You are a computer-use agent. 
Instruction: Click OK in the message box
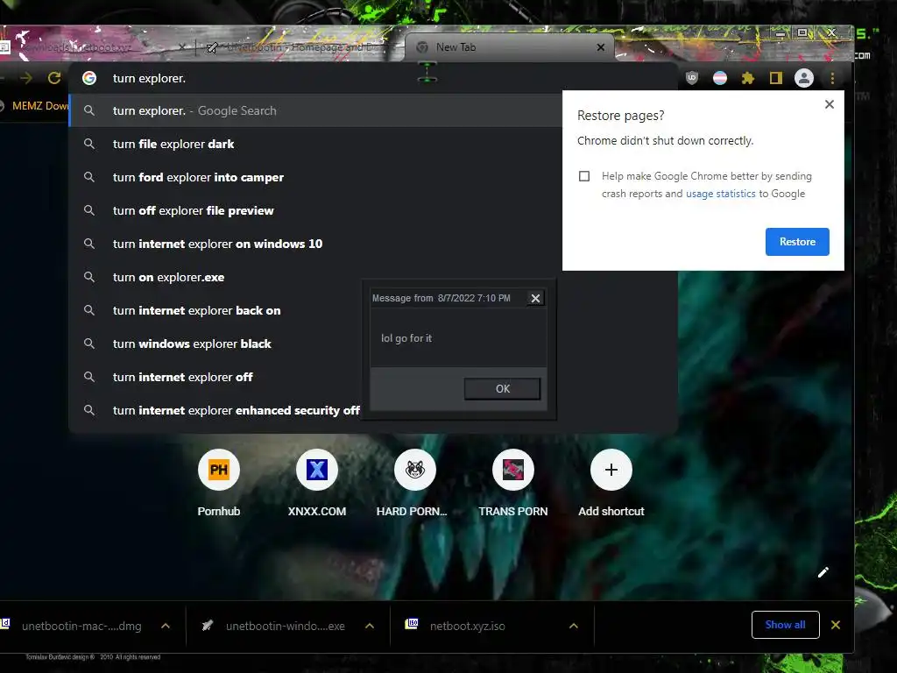pos(502,388)
